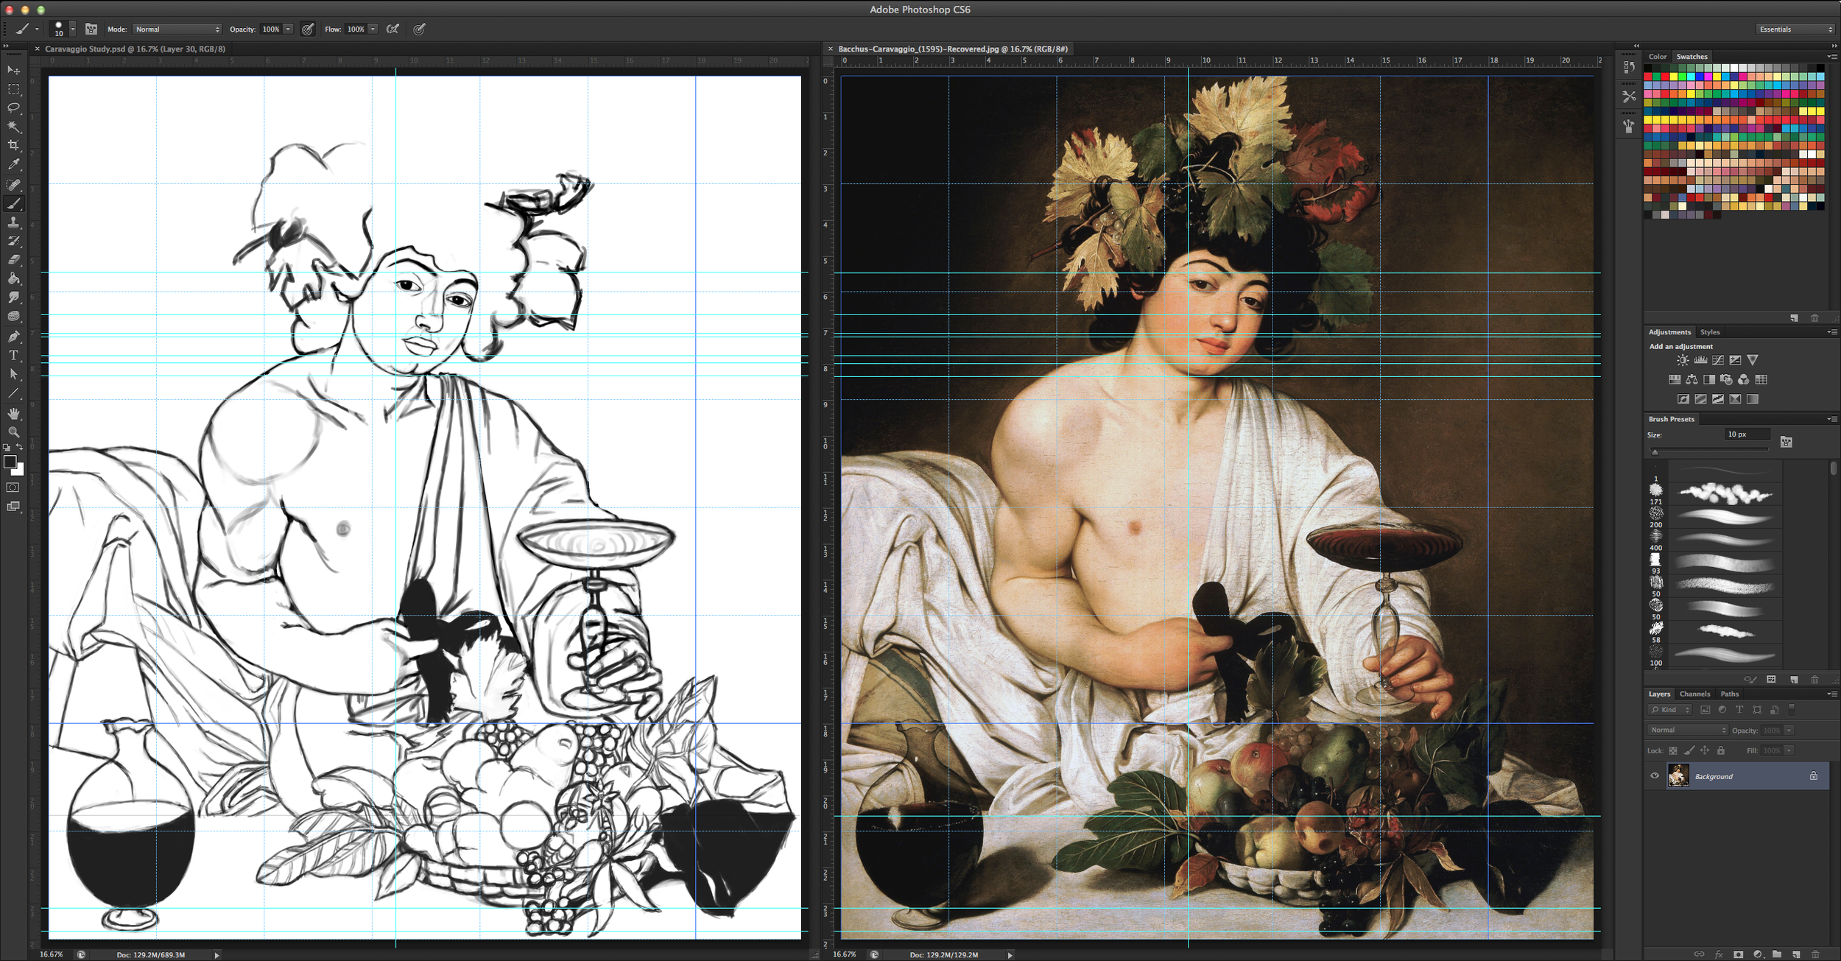This screenshot has height=961, width=1841.
Task: Add a Photo Filter adjustment
Action: [1726, 379]
